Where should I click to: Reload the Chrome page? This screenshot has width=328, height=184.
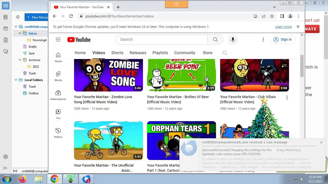[x=71, y=16]
